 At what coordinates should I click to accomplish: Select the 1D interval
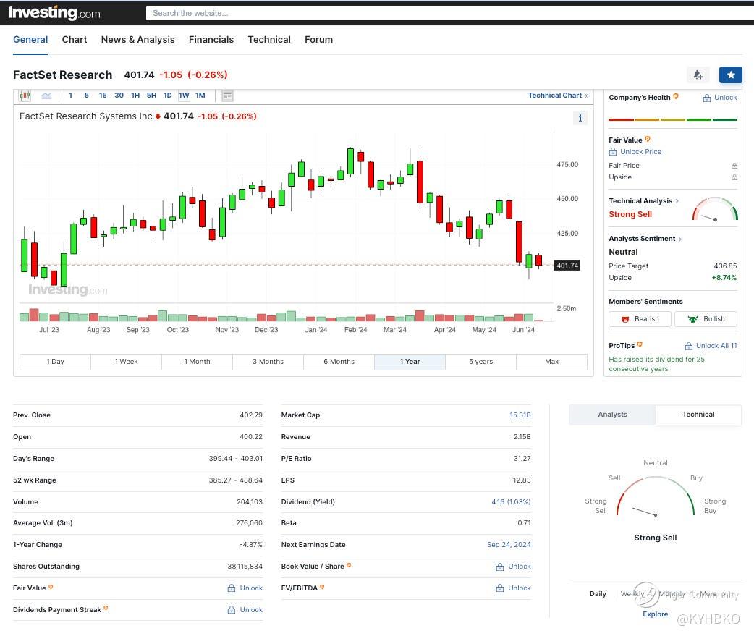pos(168,96)
